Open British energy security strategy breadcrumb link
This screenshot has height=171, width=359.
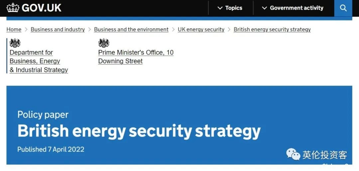[x=272, y=29]
